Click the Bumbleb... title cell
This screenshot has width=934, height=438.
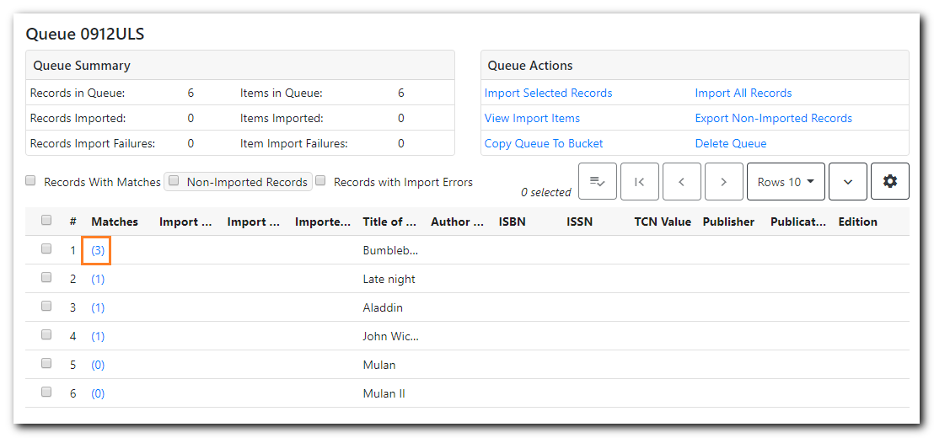click(391, 250)
